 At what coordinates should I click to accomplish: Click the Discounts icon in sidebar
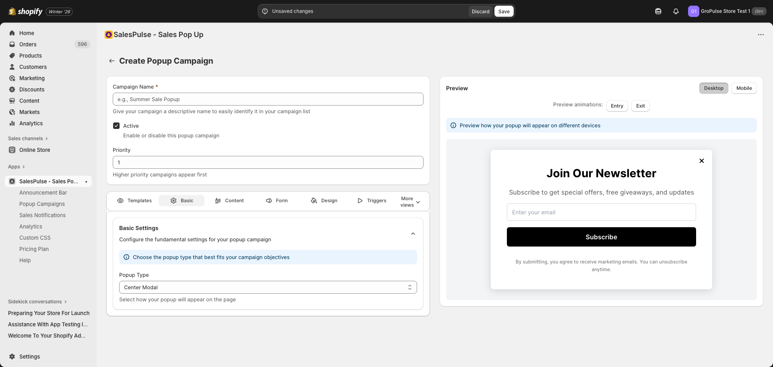click(x=12, y=89)
